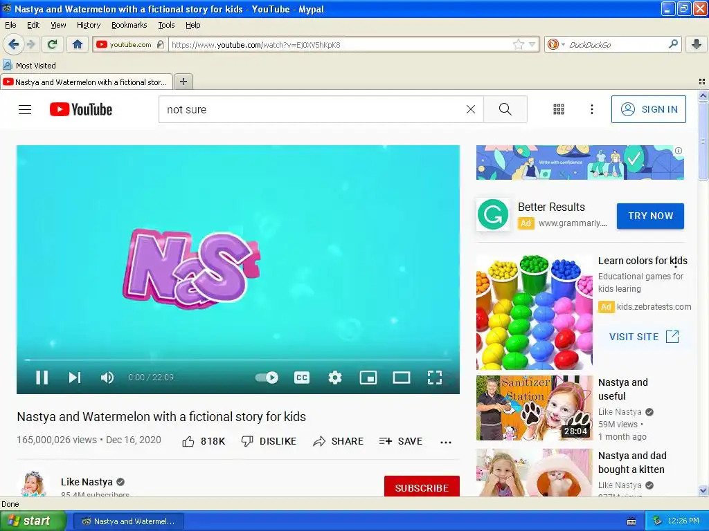The image size is (709, 531).
Task: Pause the video
Action: [x=42, y=378]
